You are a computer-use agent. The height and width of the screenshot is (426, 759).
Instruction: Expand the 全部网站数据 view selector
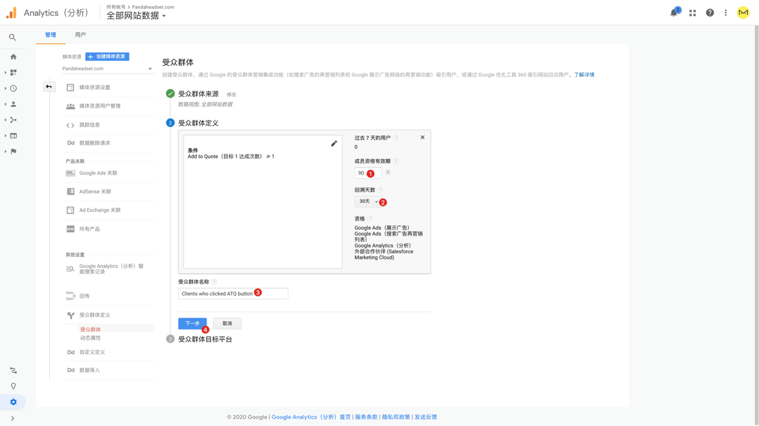pos(136,16)
